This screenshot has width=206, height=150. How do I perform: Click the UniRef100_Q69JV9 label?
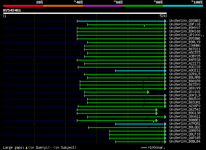tap(185, 88)
